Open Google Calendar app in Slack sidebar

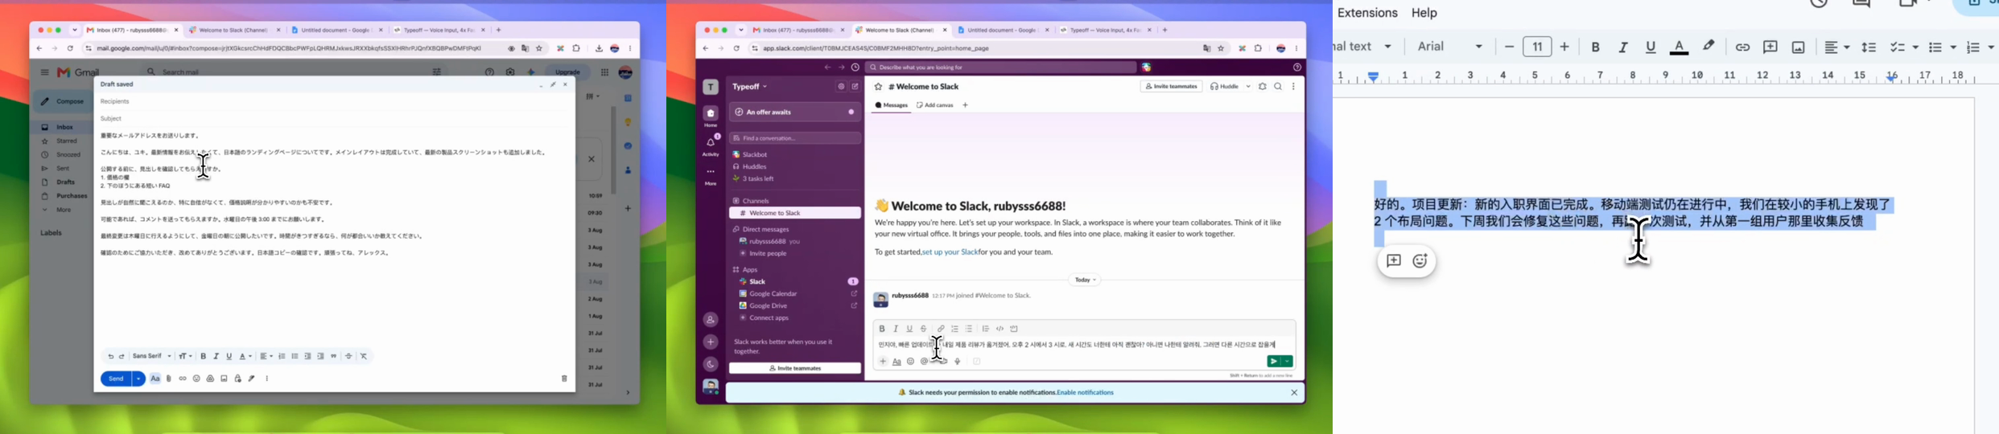(x=796, y=294)
